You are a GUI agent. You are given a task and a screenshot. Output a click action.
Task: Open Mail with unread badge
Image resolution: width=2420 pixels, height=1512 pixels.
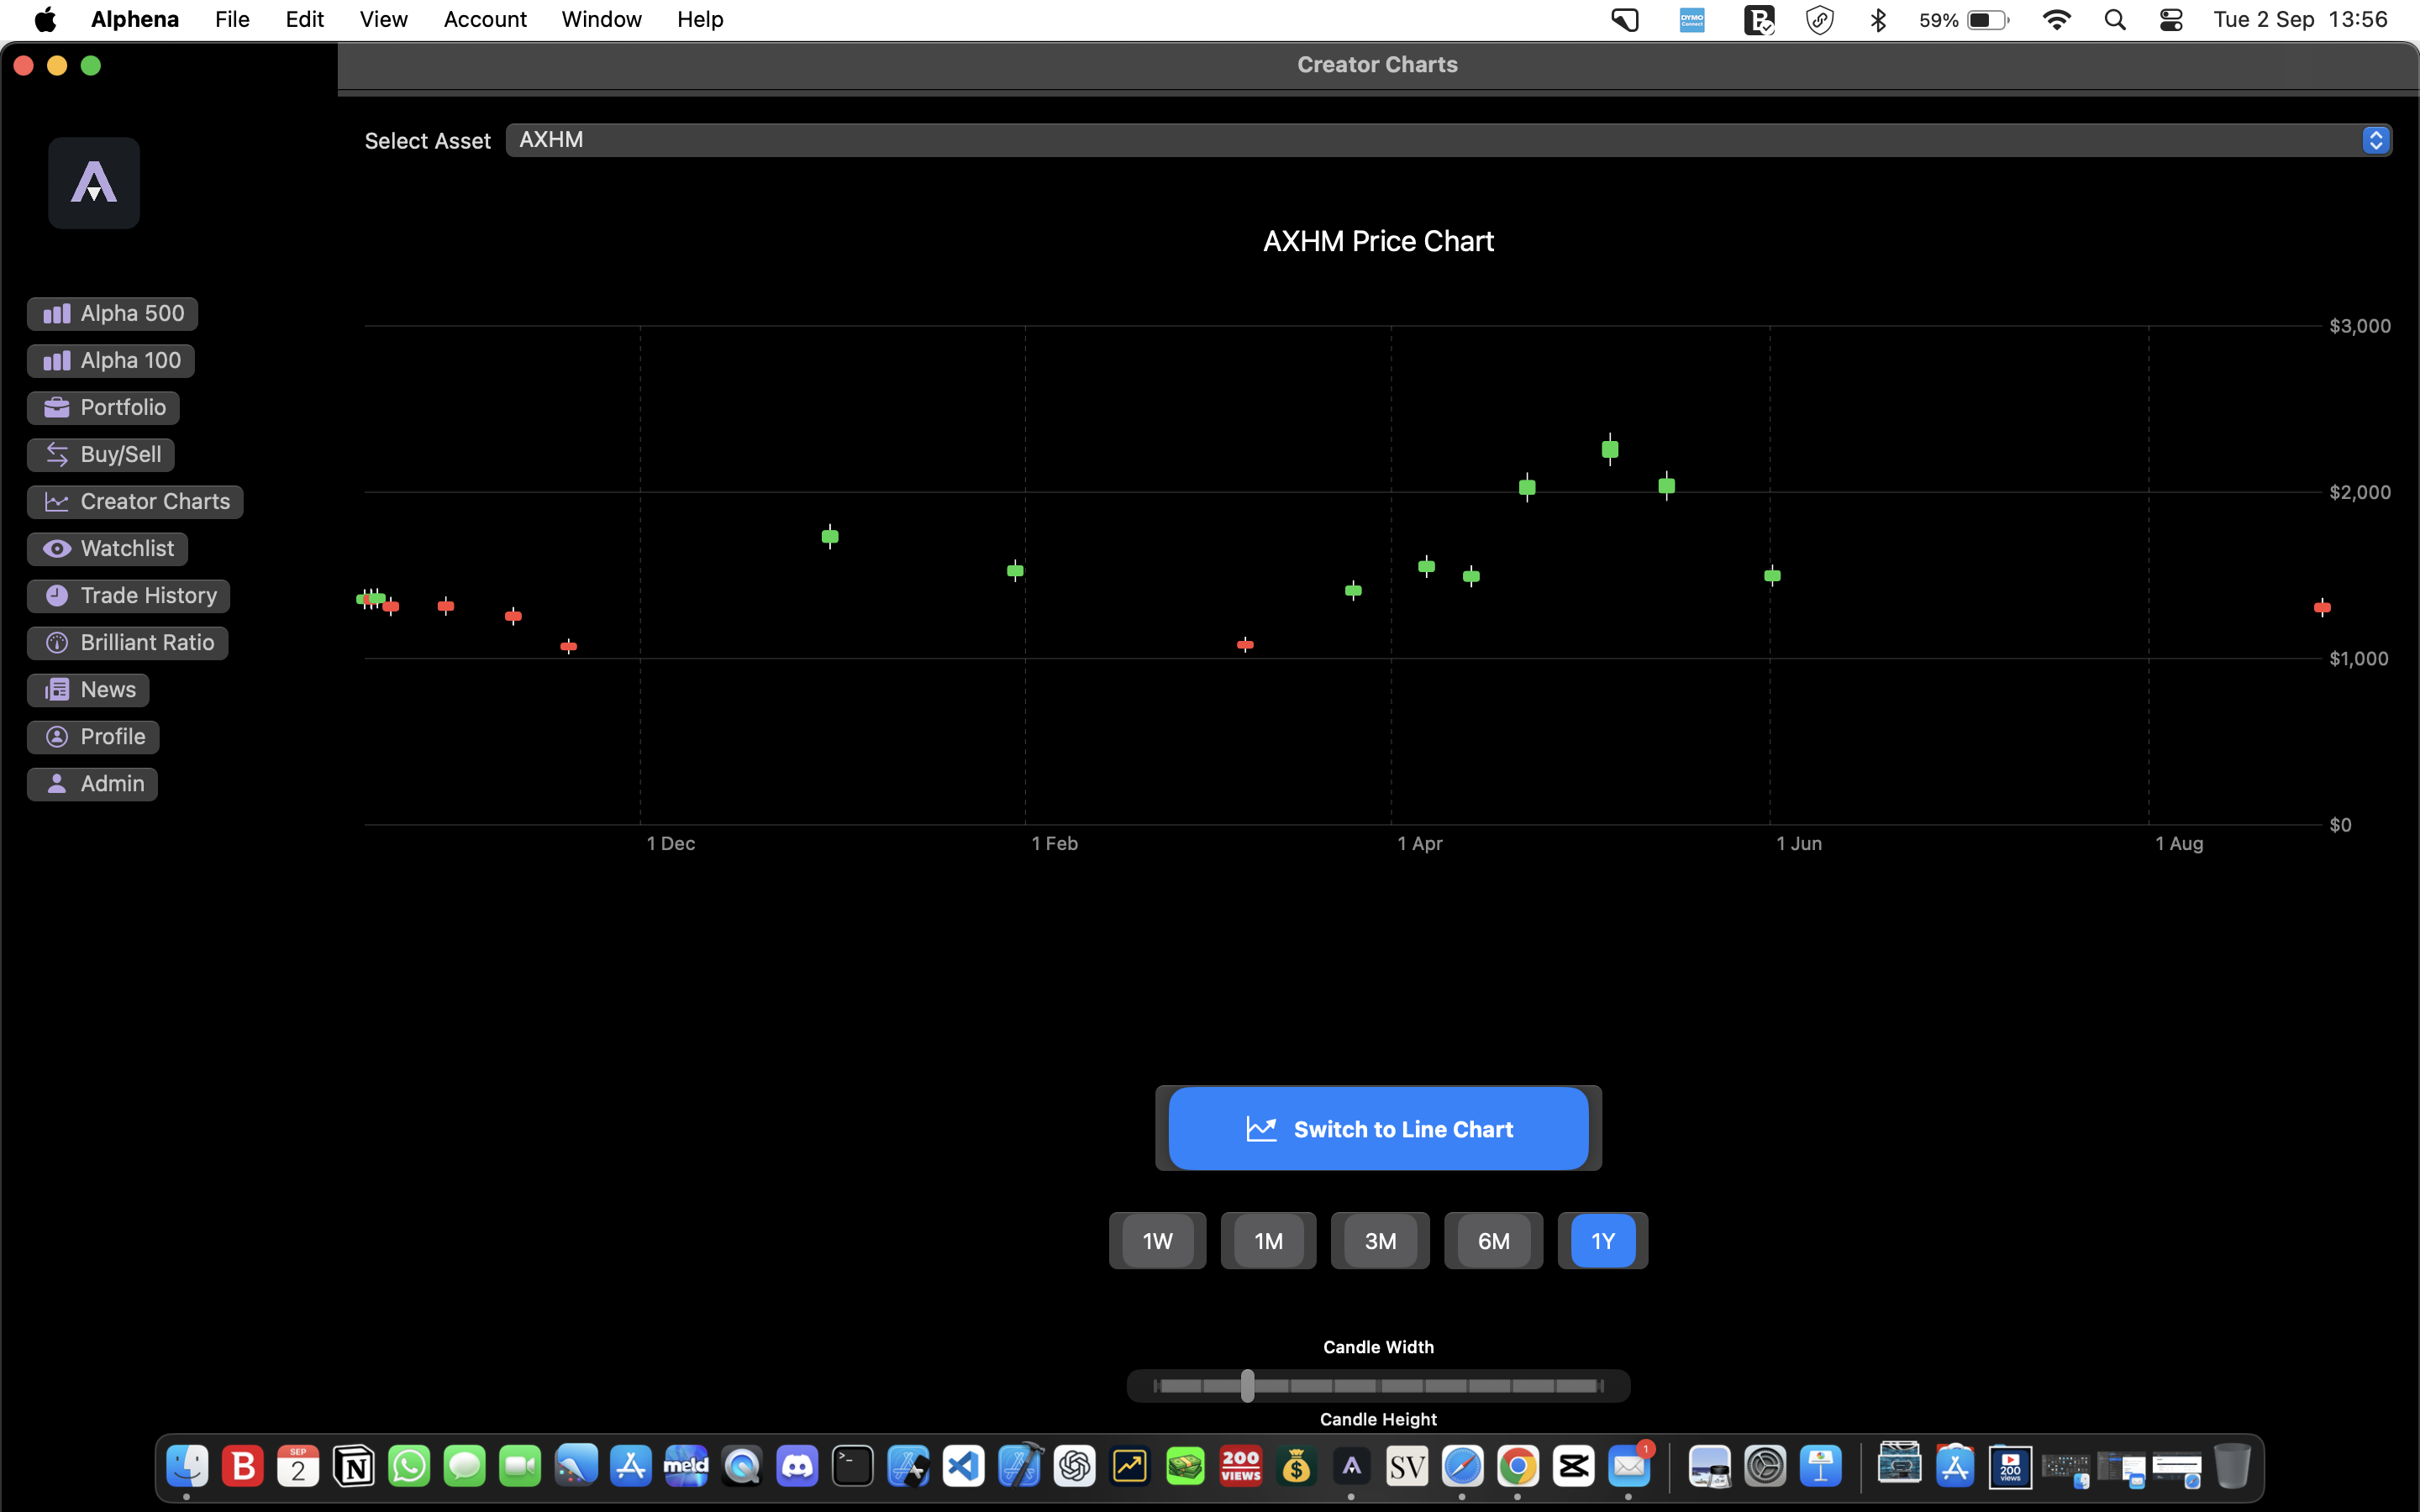(x=1629, y=1466)
